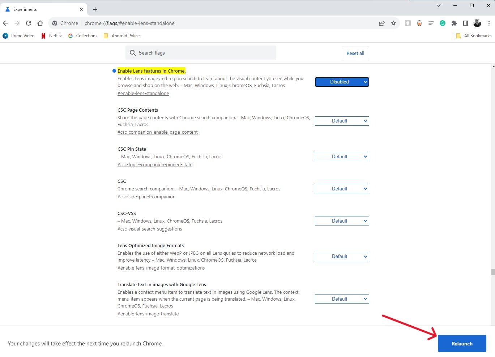Open Chrome's three-dot menu
Screen dimensions: 495x357
[x=489, y=23]
